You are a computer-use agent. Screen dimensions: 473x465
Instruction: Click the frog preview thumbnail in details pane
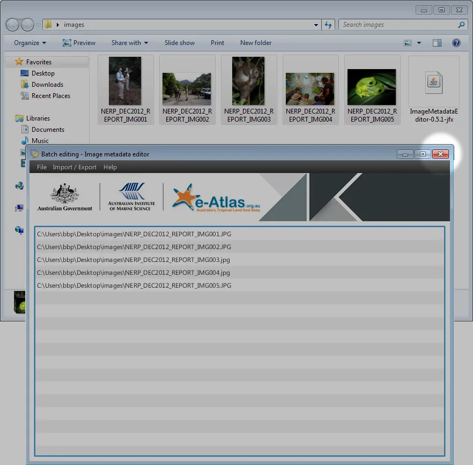pyautogui.click(x=20, y=302)
